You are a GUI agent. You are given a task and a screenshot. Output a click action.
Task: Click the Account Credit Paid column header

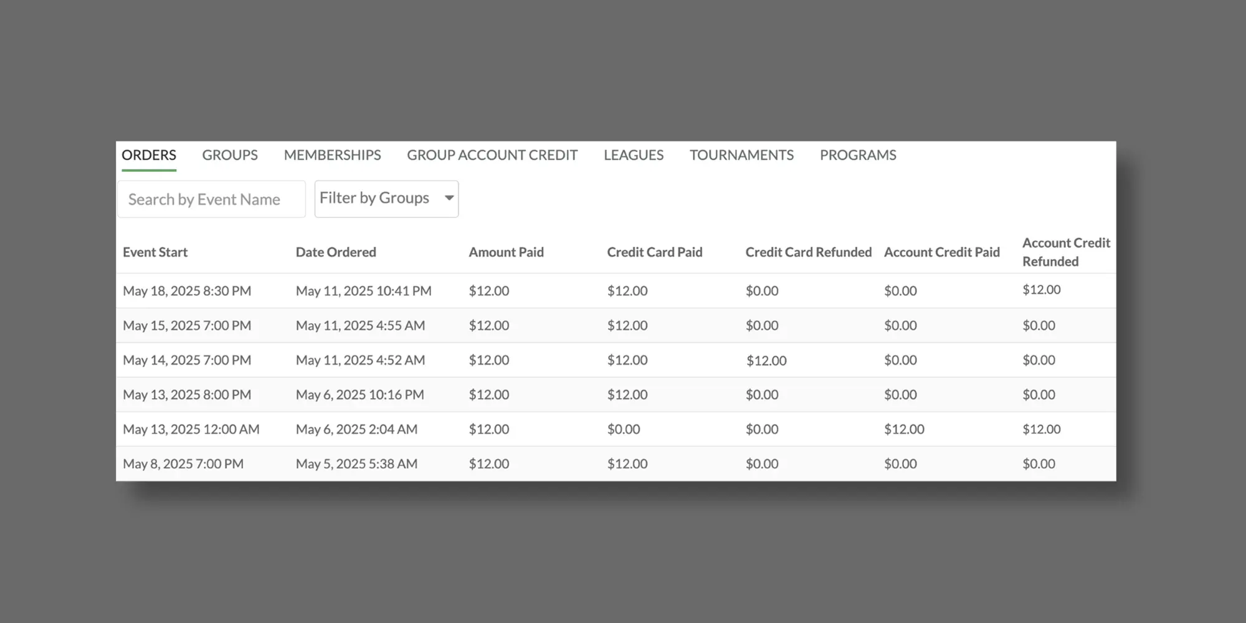[x=941, y=252]
